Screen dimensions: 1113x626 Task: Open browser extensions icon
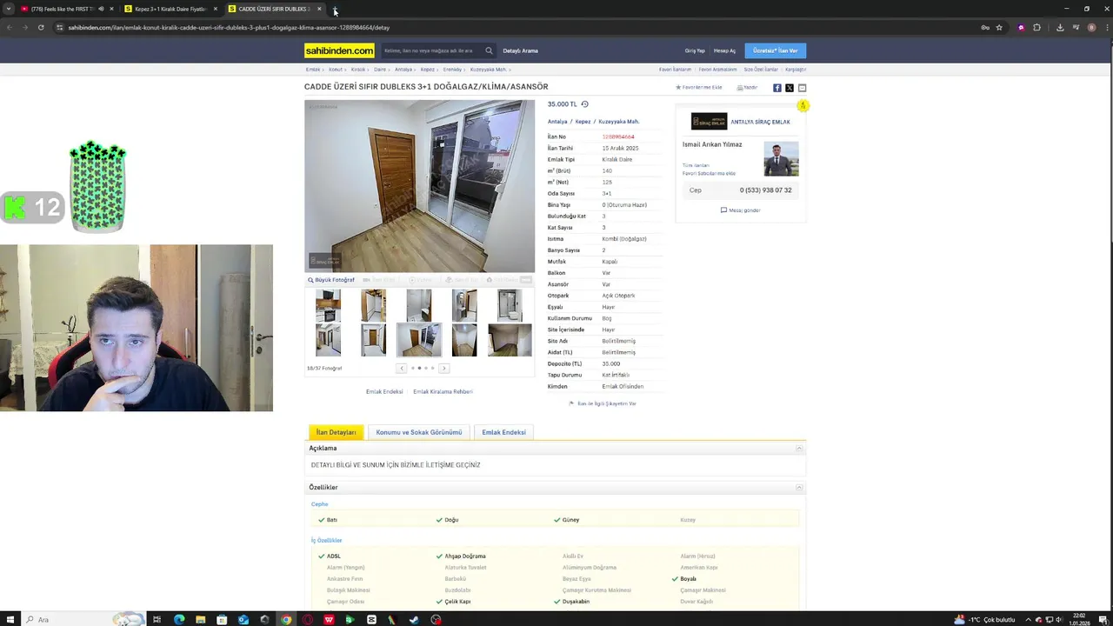coord(1036,27)
